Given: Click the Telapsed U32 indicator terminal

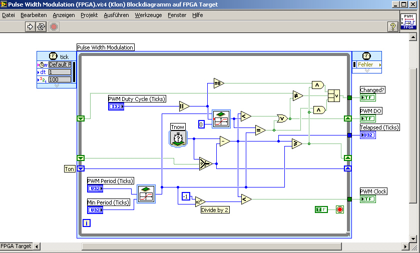Looking at the screenshot, I should 368,135.
